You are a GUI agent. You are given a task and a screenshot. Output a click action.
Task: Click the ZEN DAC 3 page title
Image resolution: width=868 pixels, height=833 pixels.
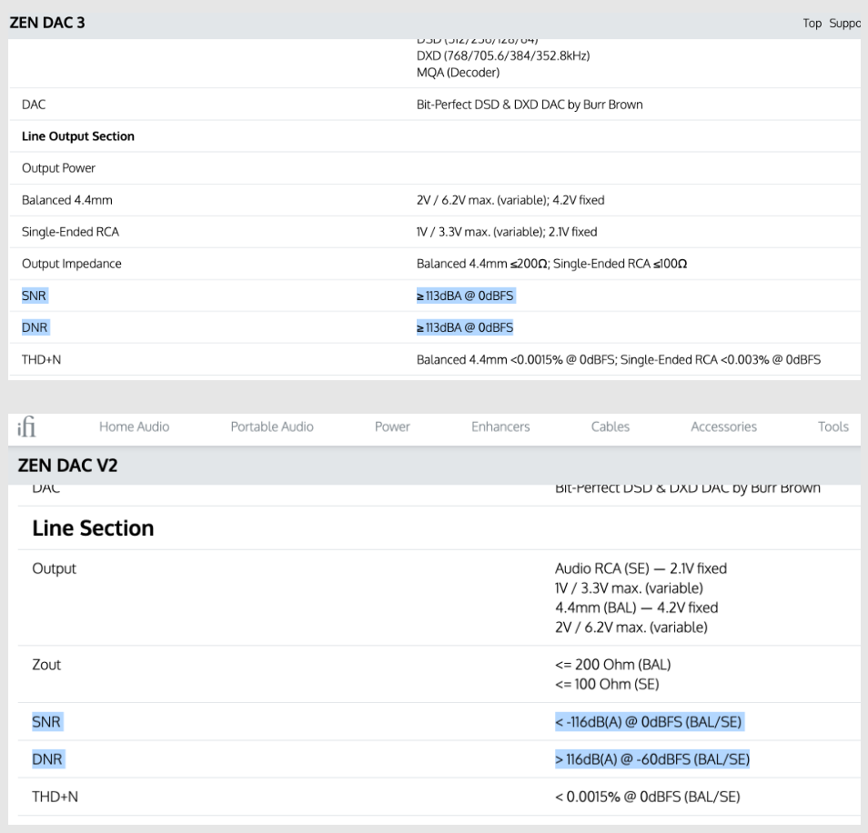(x=47, y=23)
